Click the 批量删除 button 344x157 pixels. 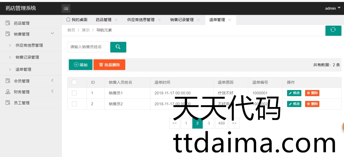coord(109,65)
